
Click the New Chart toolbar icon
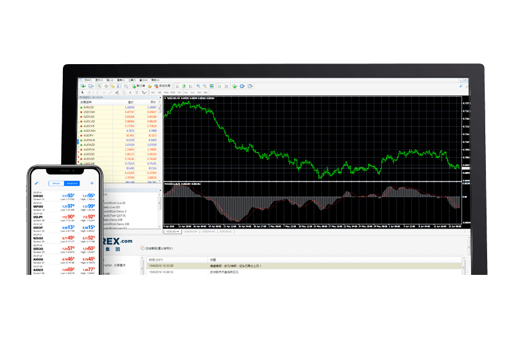pyautogui.click(x=83, y=86)
